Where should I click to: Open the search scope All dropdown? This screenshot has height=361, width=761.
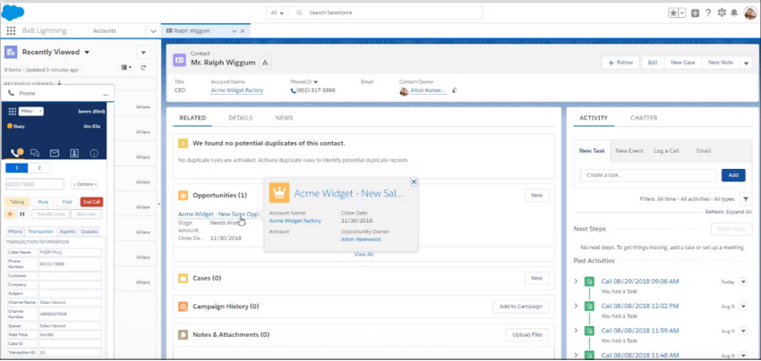coord(278,13)
